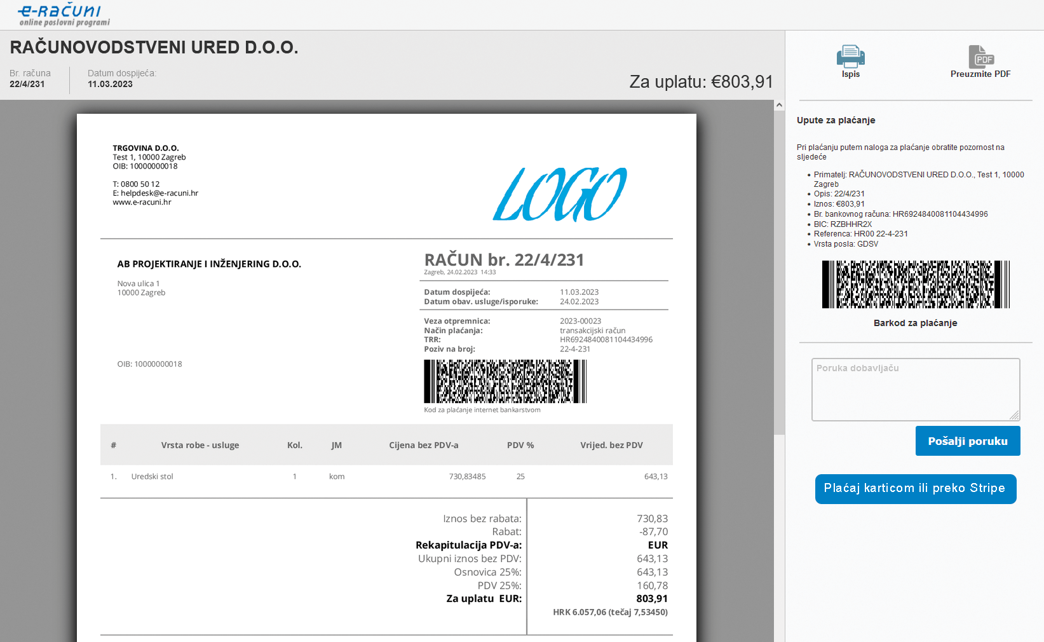Download invoice via Preuzmite PDF icon
The image size is (1044, 642).
(980, 57)
